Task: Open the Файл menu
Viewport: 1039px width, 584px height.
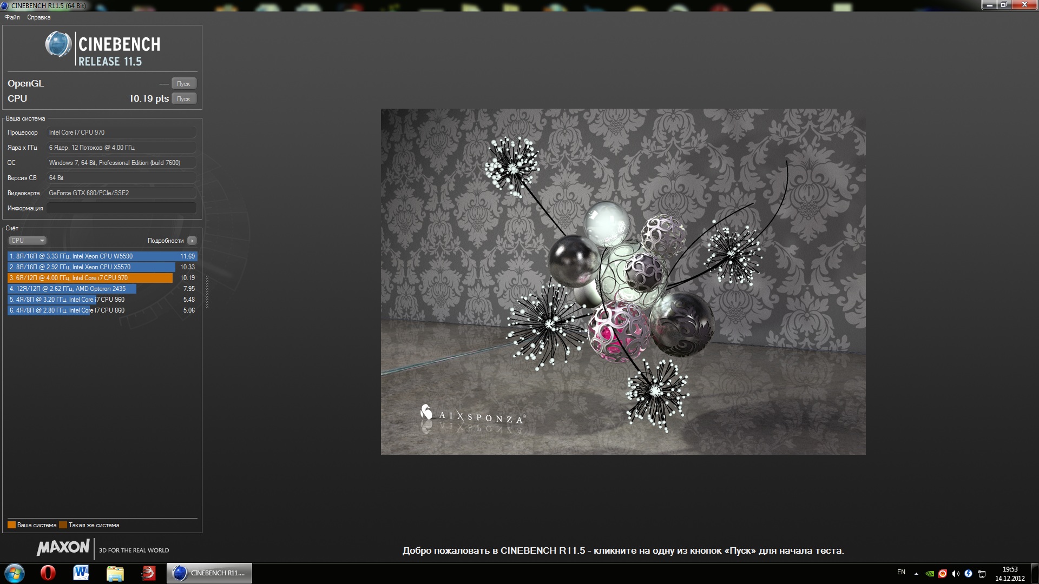Action: pos(12,17)
